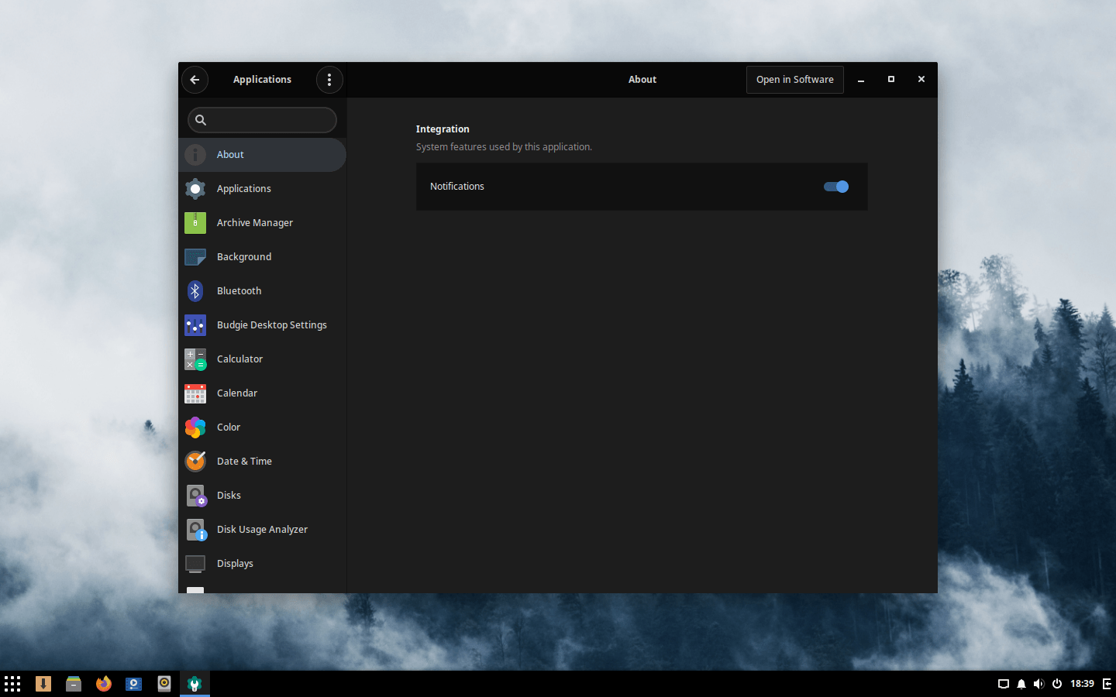The image size is (1116, 697).
Task: Select the About entry in sidebar
Action: click(262, 155)
